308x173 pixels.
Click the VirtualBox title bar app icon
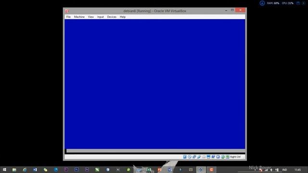(x=67, y=11)
